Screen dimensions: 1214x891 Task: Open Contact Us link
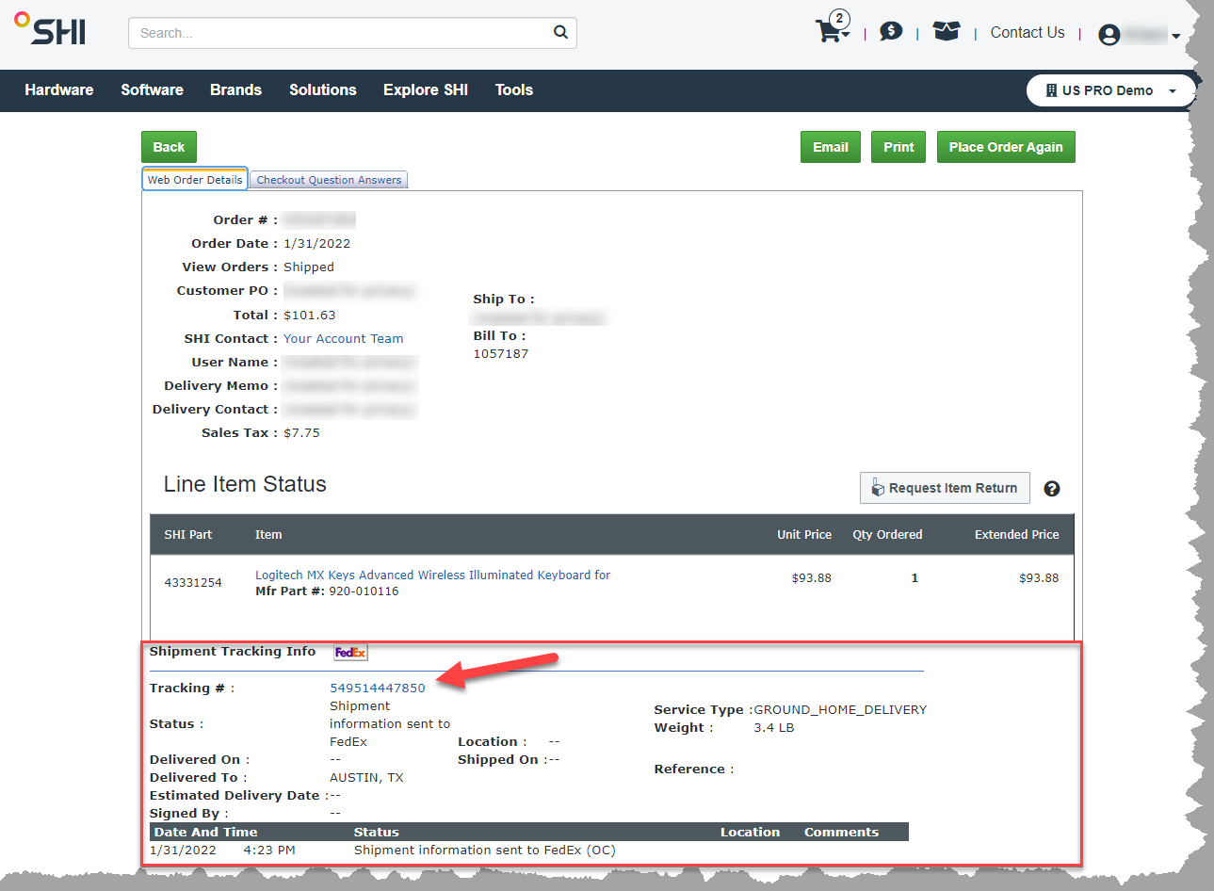[1028, 32]
